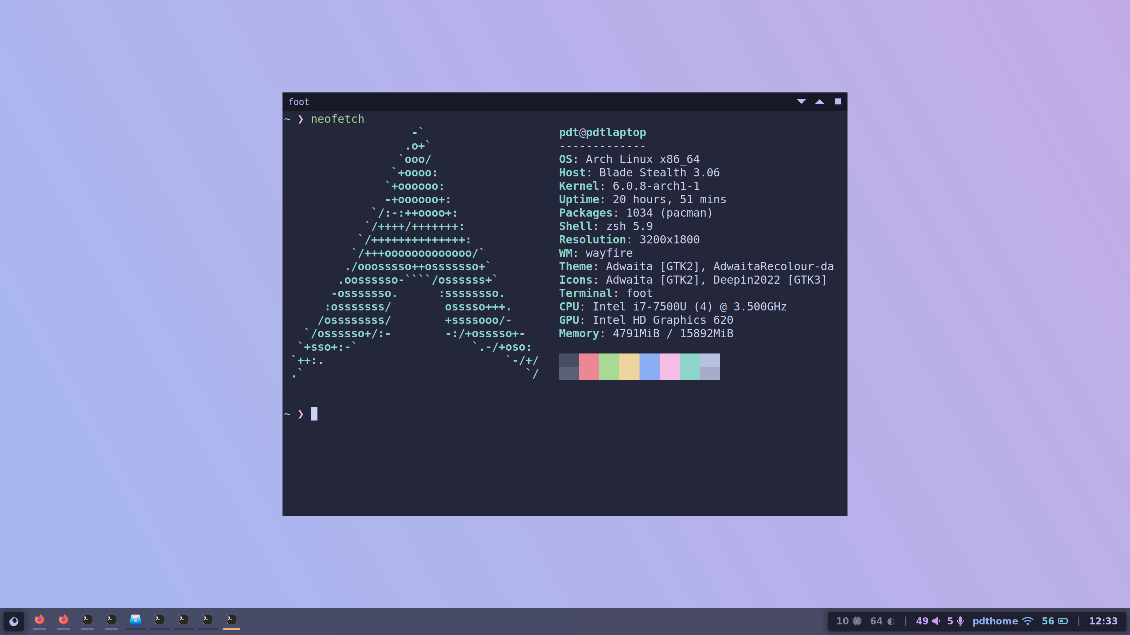
Task: Click the Terminal: foot line
Action: pos(606,293)
